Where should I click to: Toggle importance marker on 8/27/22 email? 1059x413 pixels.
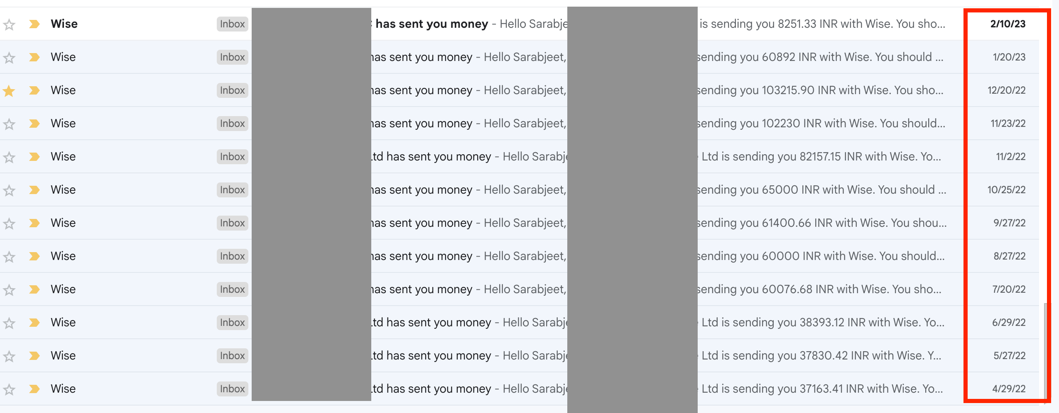click(34, 256)
